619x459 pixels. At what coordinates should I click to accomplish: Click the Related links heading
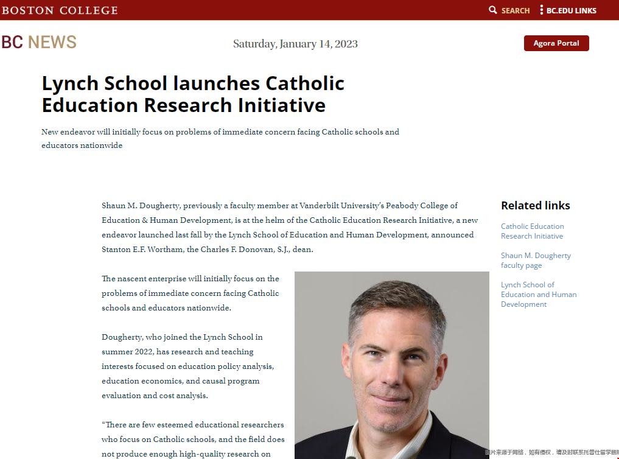(x=535, y=206)
